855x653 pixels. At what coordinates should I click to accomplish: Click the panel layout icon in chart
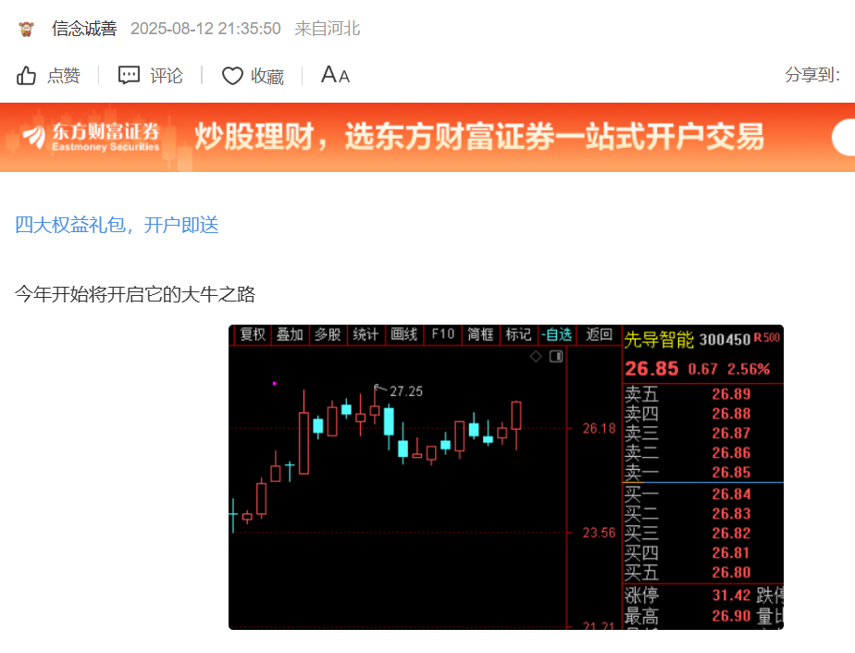tap(556, 356)
